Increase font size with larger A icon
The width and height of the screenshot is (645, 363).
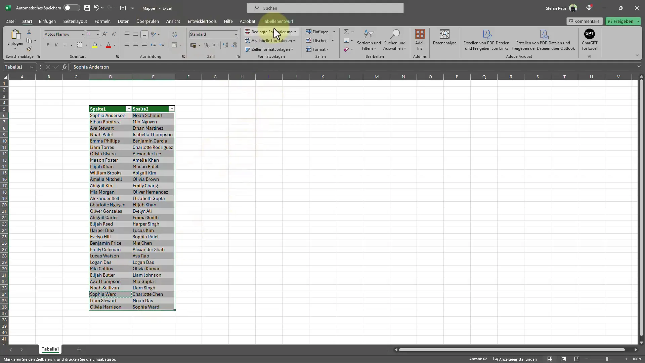click(105, 34)
